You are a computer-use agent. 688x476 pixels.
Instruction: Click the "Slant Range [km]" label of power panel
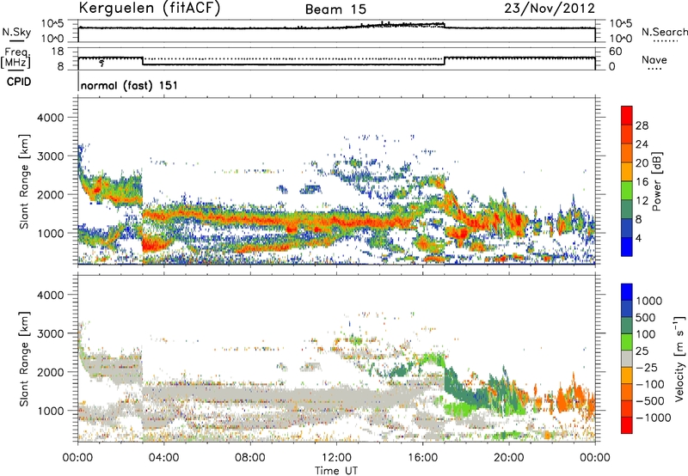coord(24,181)
